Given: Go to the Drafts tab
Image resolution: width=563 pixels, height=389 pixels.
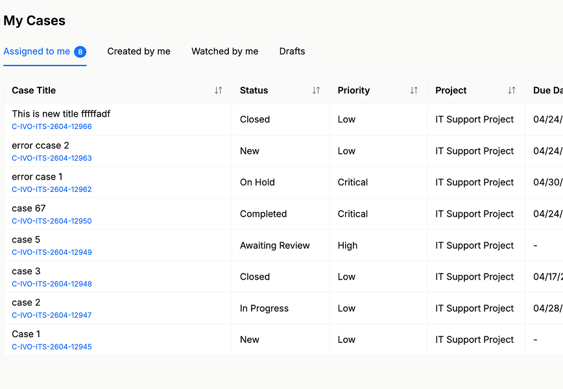Looking at the screenshot, I should click(293, 51).
